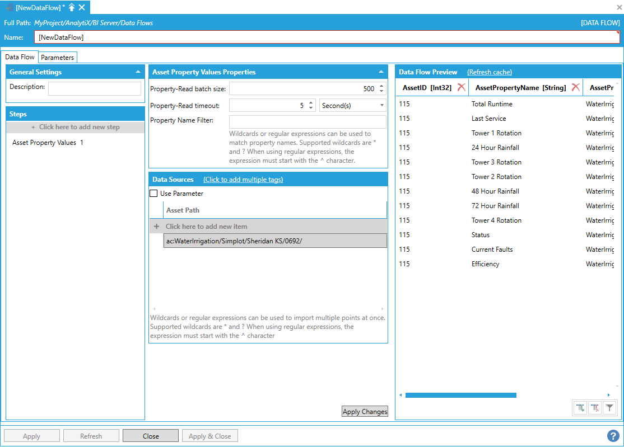
Task: Click the add column icon in preview
Action: (x=580, y=408)
